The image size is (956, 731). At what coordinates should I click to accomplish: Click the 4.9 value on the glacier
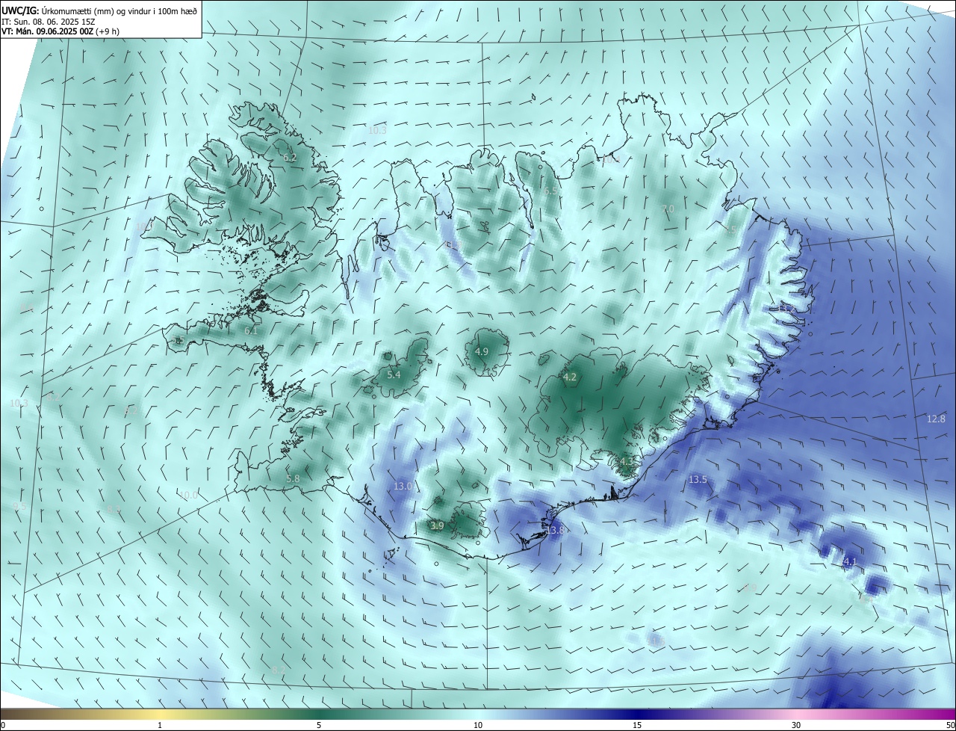[x=482, y=351]
